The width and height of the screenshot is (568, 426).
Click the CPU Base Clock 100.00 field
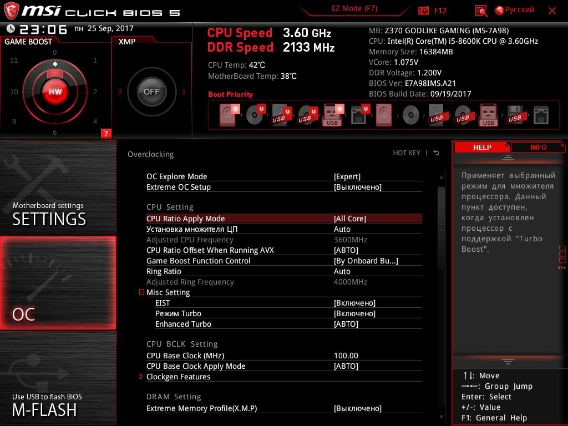pos(346,356)
